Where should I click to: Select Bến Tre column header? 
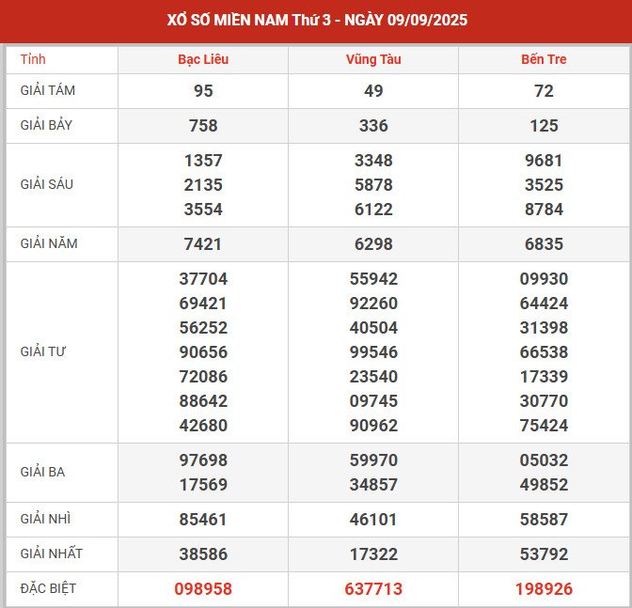[544, 59]
